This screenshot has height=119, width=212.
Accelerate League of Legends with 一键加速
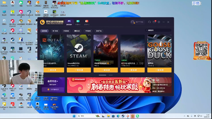106,70
